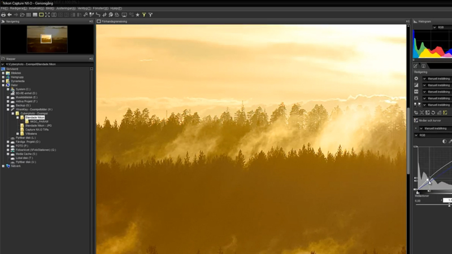Click the print icon in toolbar
The image size is (452, 254).
(3, 15)
